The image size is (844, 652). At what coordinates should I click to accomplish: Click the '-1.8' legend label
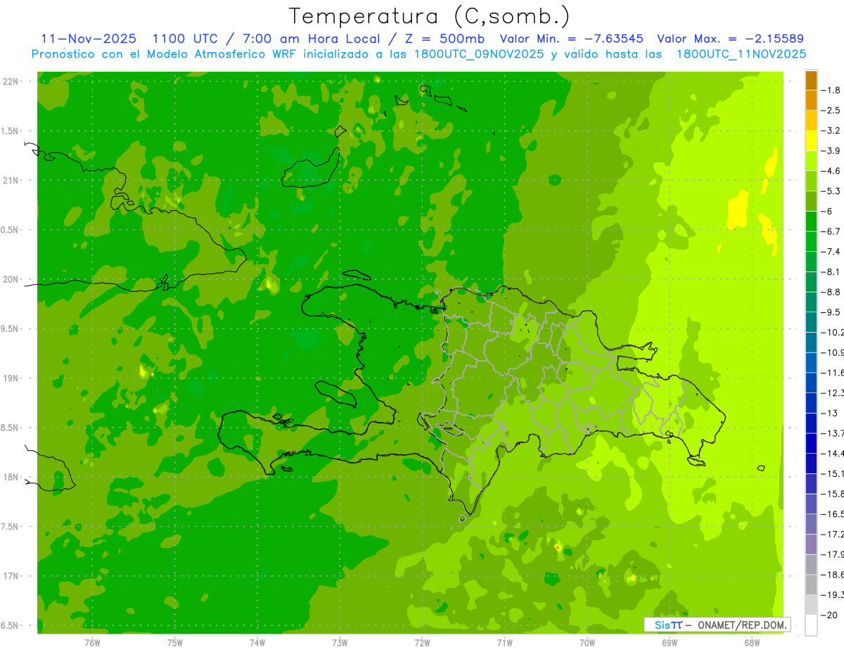point(832,90)
